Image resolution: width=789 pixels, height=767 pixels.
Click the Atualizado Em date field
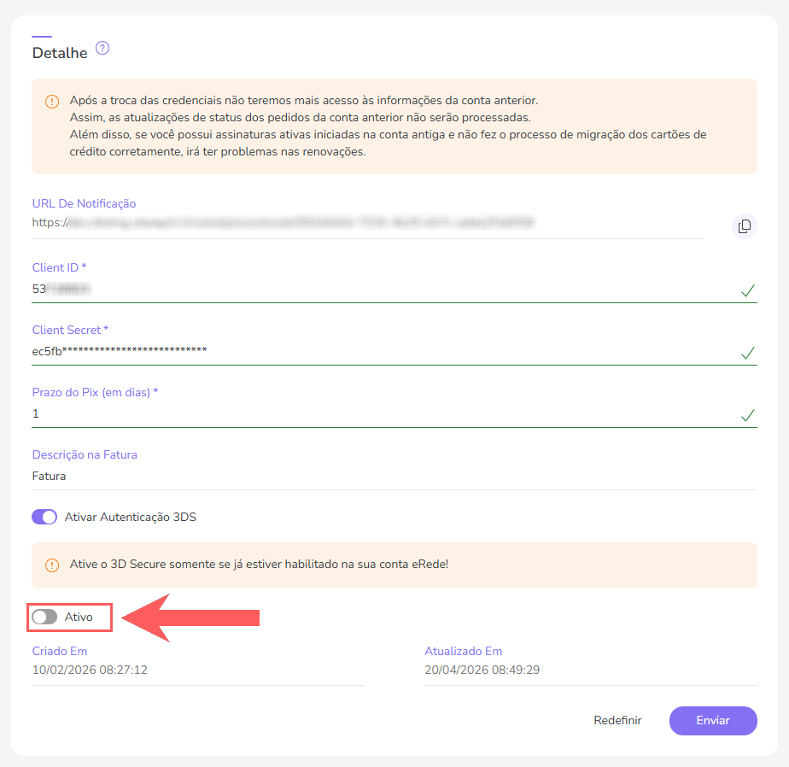point(591,670)
